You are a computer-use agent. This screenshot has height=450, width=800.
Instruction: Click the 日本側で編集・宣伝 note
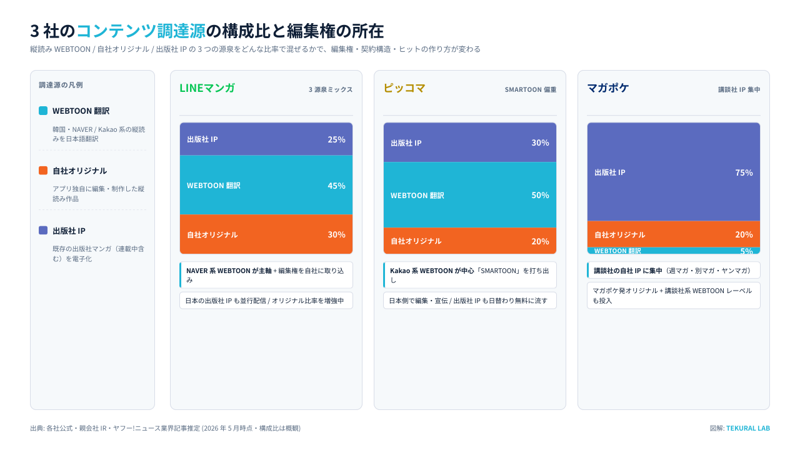point(470,301)
